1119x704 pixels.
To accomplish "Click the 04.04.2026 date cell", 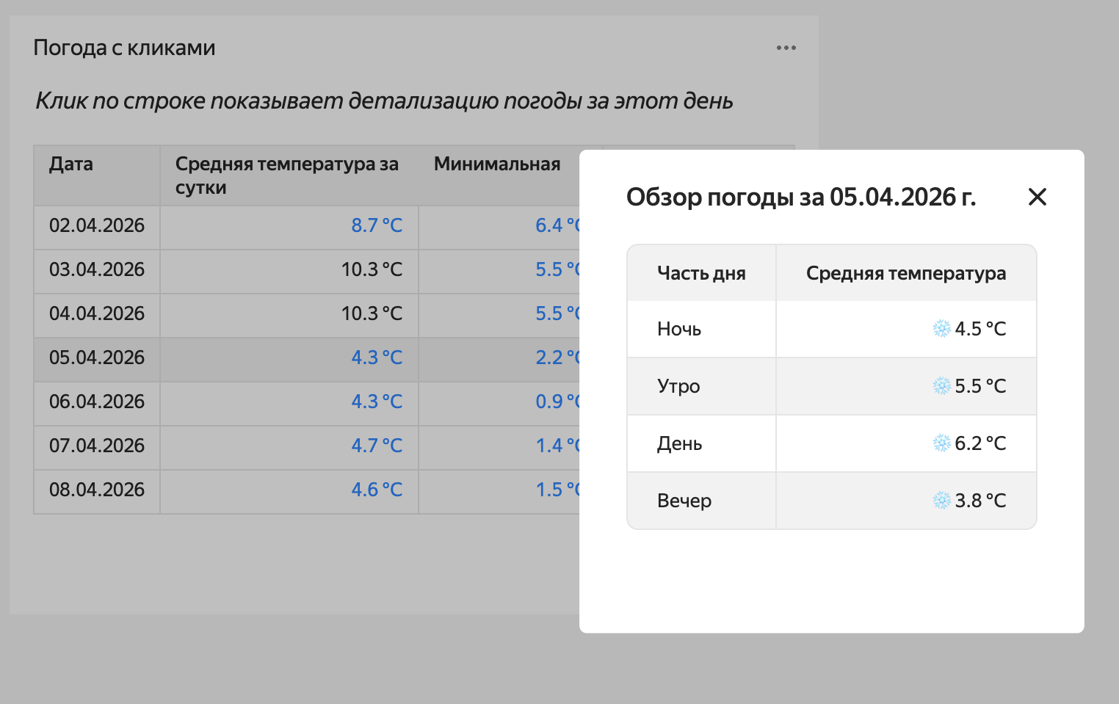I will tap(97, 314).
